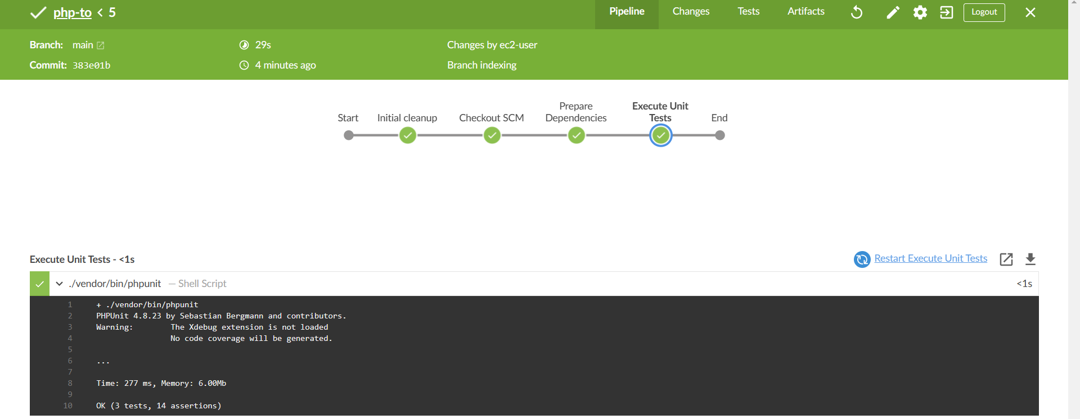This screenshot has width=1080, height=419.
Task: Open the php-to pipeline link
Action: (x=73, y=13)
